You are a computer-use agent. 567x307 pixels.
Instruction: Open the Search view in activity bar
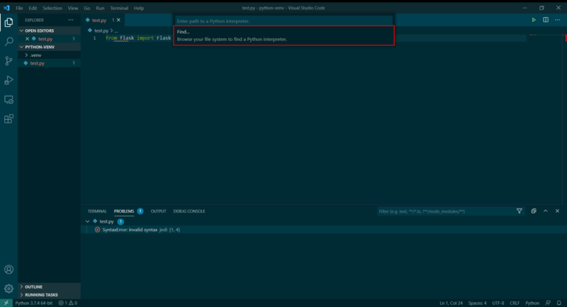point(9,42)
